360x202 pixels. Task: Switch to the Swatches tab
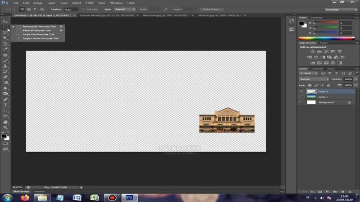pos(316,17)
